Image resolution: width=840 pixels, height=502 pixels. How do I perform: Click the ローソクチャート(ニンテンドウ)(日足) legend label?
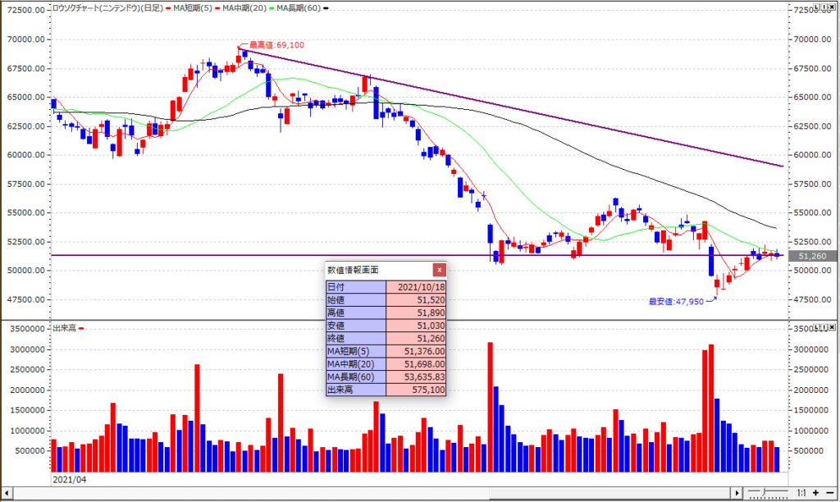107,8
